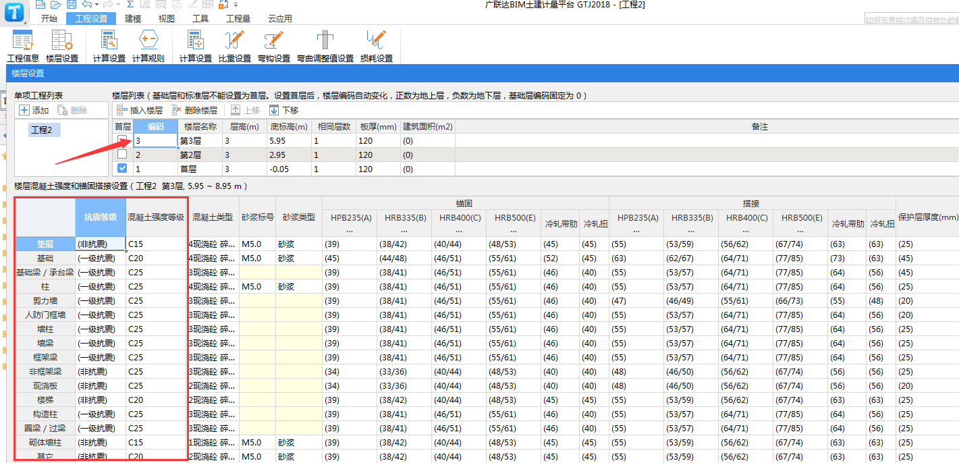Open the undo history dropdown arrow
959x463 pixels.
(97, 5)
